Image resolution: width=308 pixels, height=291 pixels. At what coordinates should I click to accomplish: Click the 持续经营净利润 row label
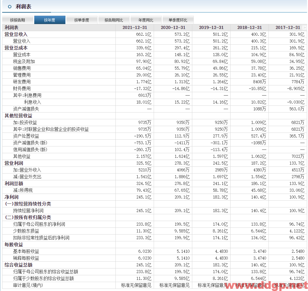click(28, 211)
